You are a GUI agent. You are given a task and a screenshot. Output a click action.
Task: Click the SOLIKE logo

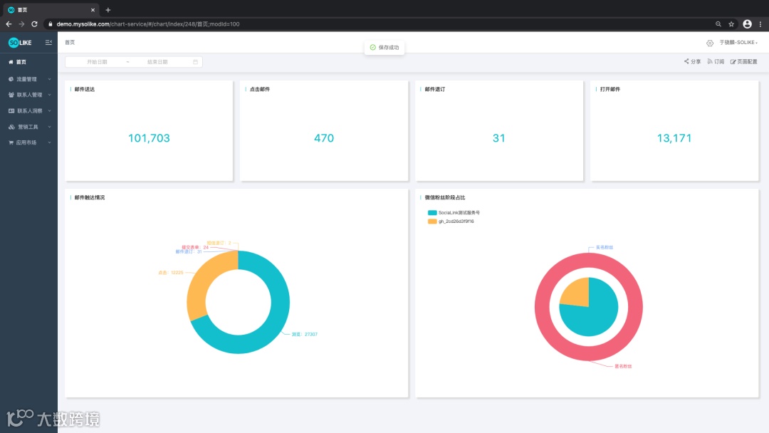pyautogui.click(x=20, y=43)
